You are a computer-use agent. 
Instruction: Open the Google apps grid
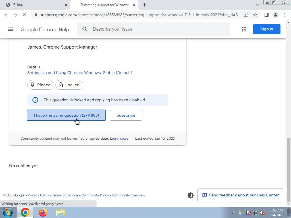pyautogui.click(x=244, y=29)
